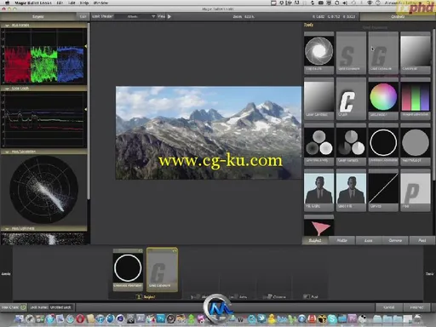
Task: Click the Look Name text field
Action: pyautogui.click(x=61, y=307)
